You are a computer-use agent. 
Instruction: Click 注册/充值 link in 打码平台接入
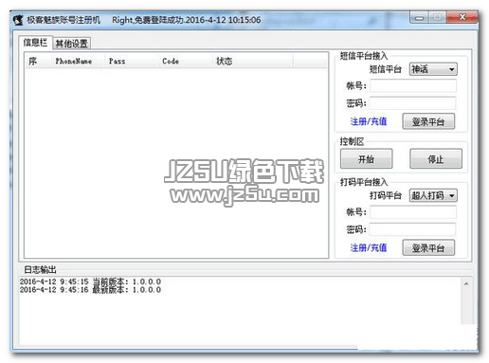(x=369, y=247)
